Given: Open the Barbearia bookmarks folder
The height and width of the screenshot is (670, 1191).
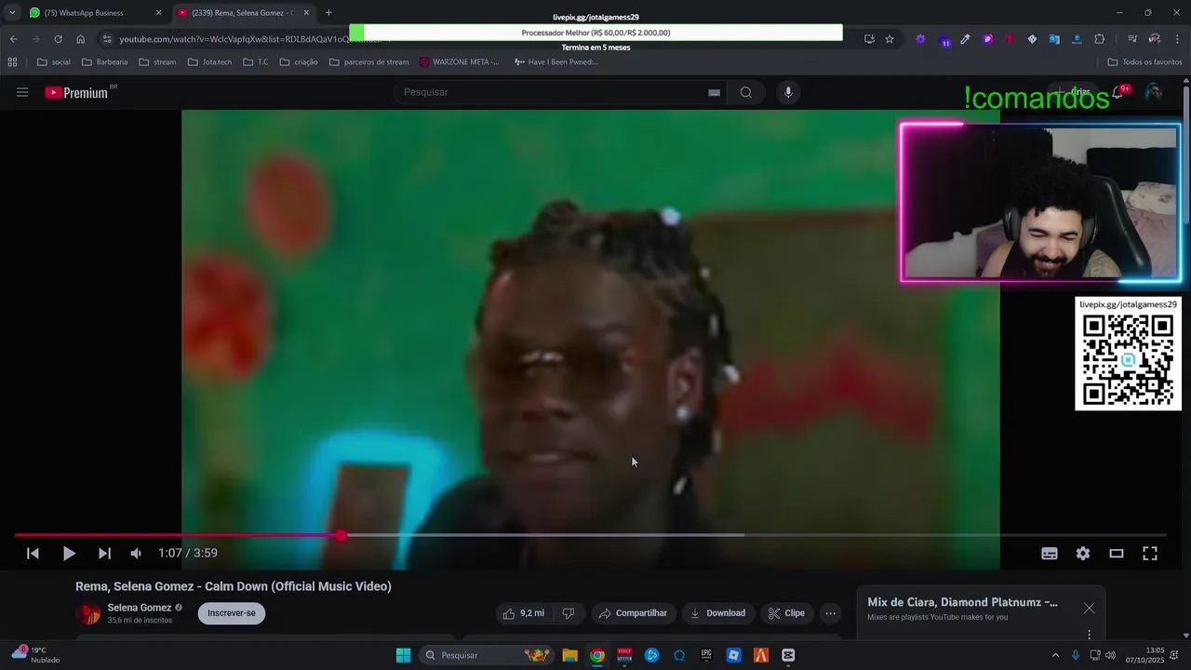Looking at the screenshot, I should pyautogui.click(x=105, y=62).
